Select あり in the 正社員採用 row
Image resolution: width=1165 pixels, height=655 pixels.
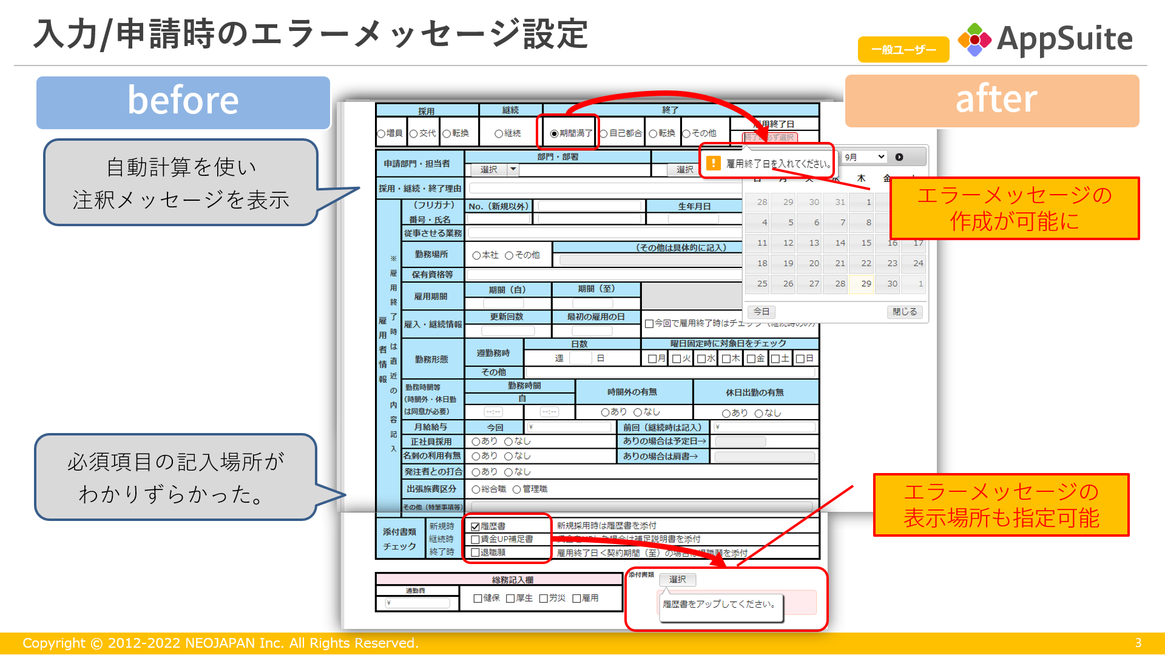point(476,442)
